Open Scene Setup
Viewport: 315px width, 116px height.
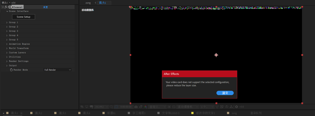tap(24, 17)
